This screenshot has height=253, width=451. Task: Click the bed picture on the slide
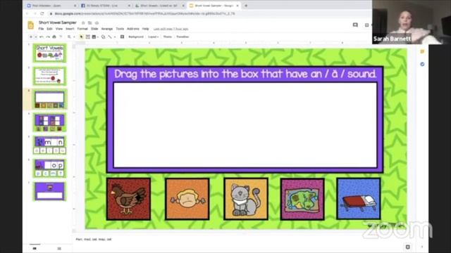click(359, 198)
